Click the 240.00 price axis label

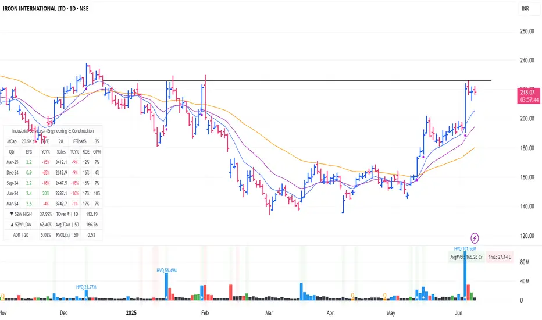[527, 60]
